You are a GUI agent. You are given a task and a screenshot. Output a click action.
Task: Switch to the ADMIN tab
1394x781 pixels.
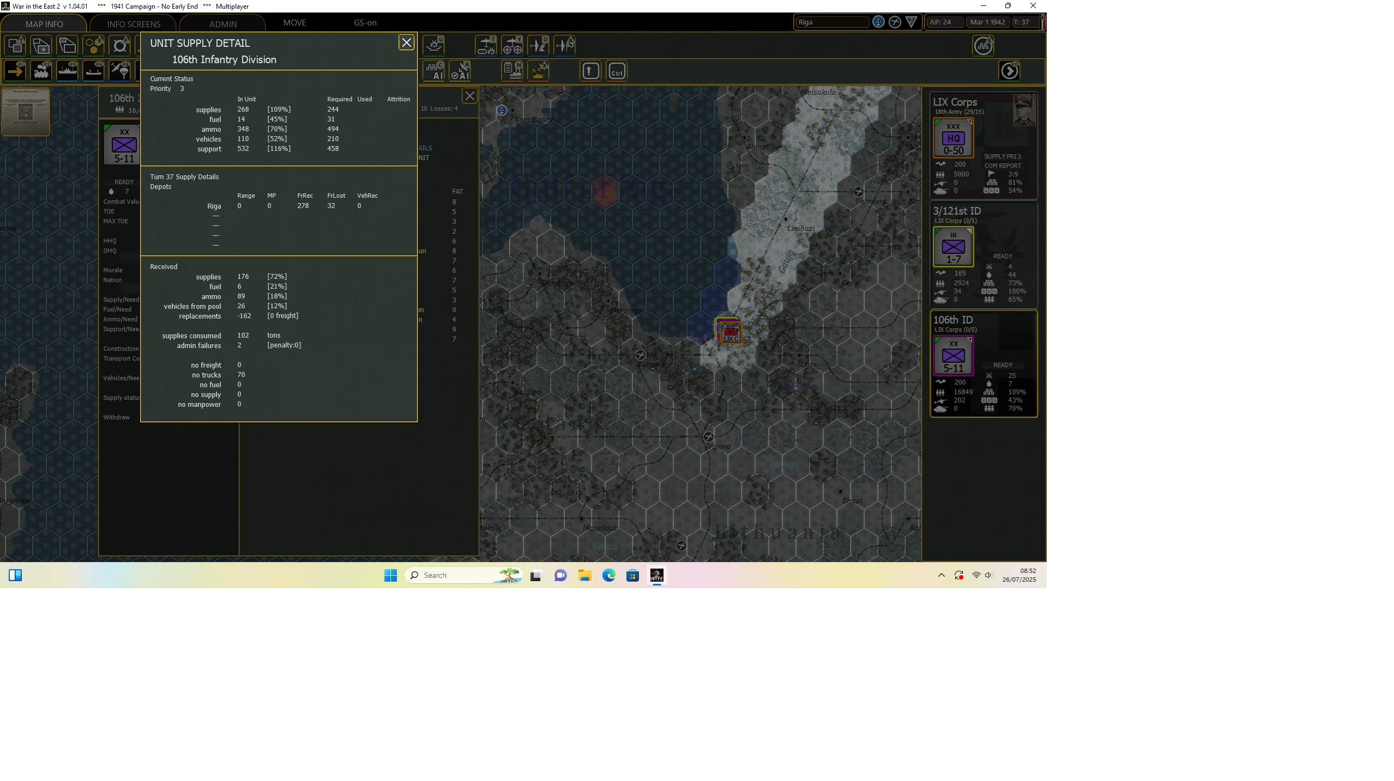[x=223, y=24]
